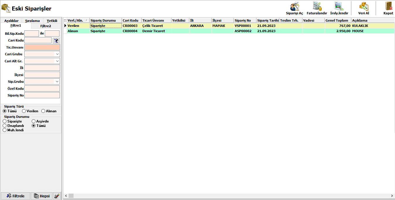Screen dimensions: 395x200
Task: Switch to the Sıralama tab
Action: click(x=33, y=21)
